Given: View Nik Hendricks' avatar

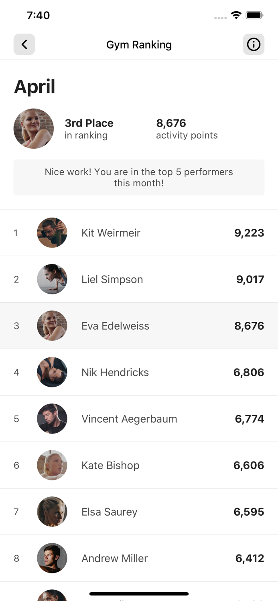Looking at the screenshot, I should tap(52, 372).
